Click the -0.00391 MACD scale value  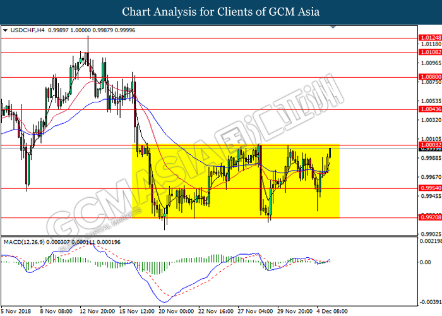coord(431,302)
